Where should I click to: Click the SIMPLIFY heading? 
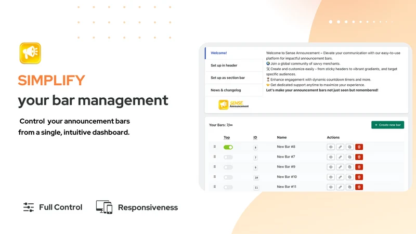click(x=51, y=81)
